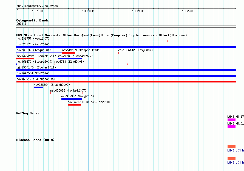244x171 pixels.
Task: Select the esv21682 (Conrad2009) label
Action: coord(75,56)
